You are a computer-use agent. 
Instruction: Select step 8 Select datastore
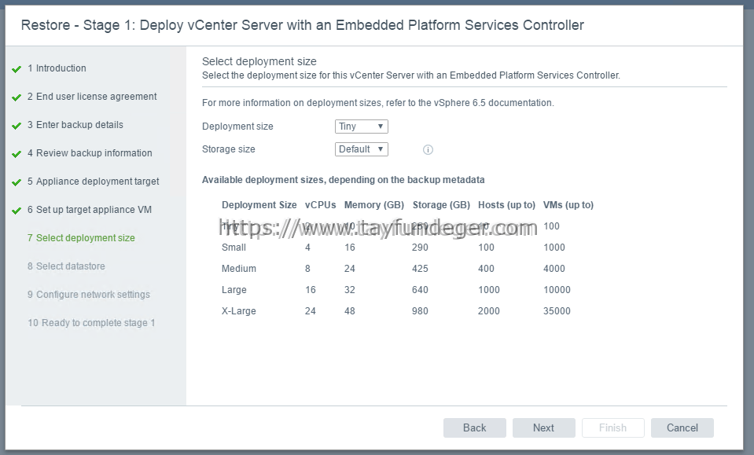(66, 266)
